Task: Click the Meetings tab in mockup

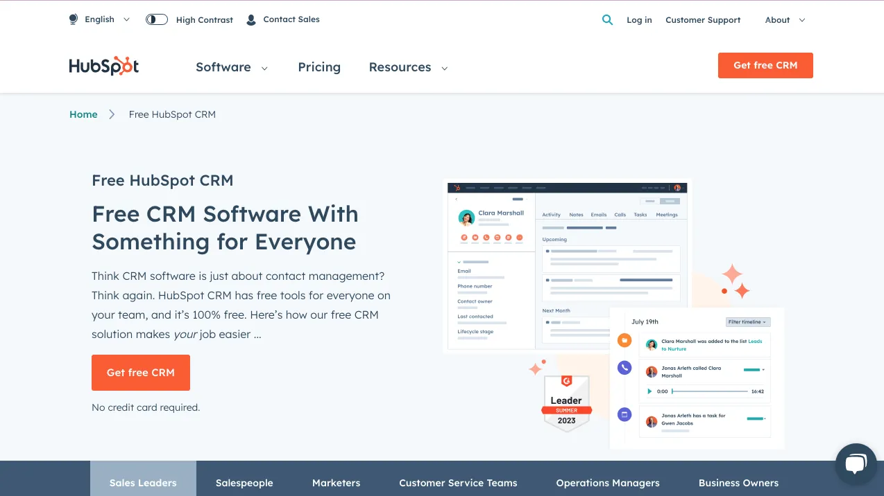Action: (x=667, y=215)
